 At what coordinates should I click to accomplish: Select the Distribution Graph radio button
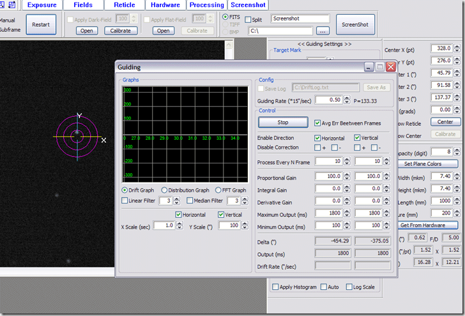click(165, 190)
